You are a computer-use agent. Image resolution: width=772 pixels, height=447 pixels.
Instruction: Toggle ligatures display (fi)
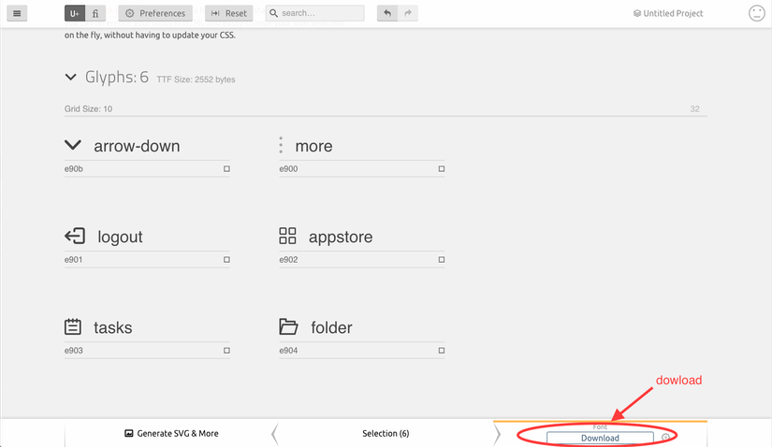click(x=95, y=13)
